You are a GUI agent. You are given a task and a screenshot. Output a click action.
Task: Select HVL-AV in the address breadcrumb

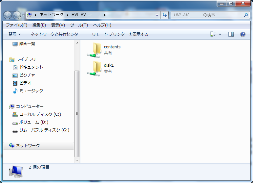79,15
